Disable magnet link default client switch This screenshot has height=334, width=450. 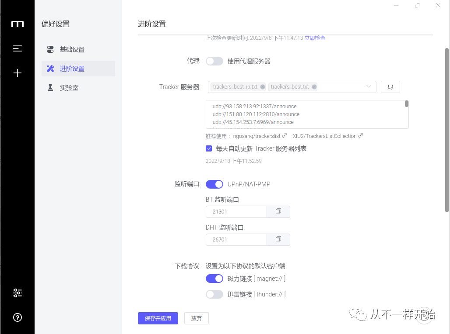[x=214, y=279]
